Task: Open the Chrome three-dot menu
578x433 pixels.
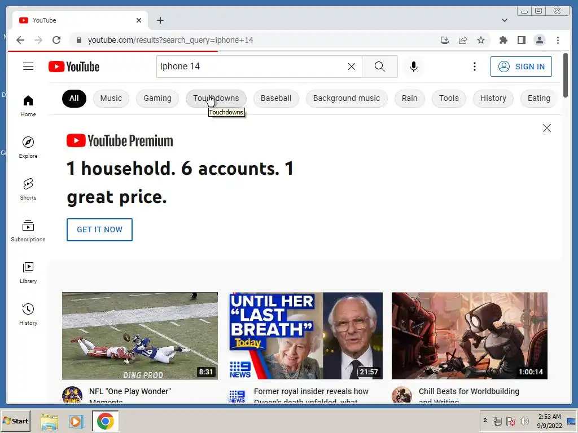Action: (x=558, y=40)
